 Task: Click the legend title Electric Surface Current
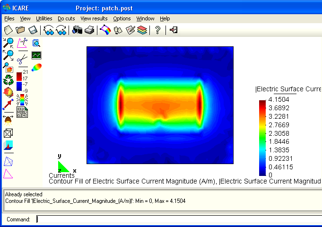click(288, 89)
